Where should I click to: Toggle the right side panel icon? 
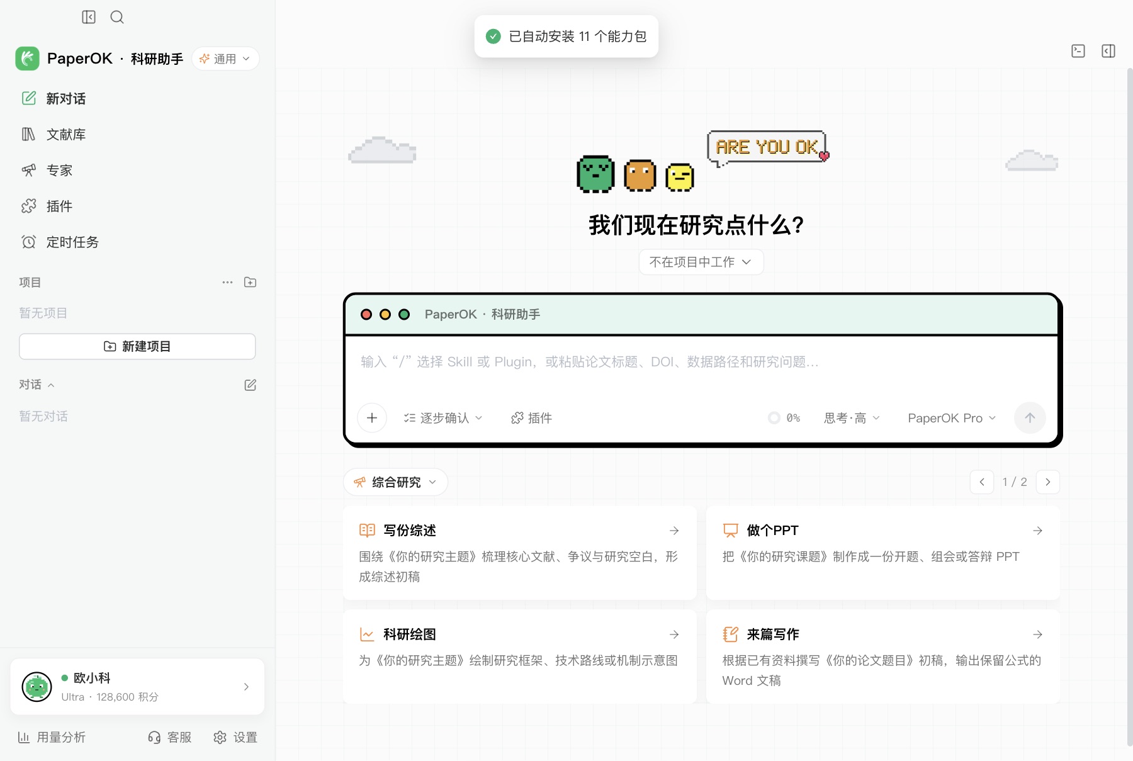click(1108, 51)
